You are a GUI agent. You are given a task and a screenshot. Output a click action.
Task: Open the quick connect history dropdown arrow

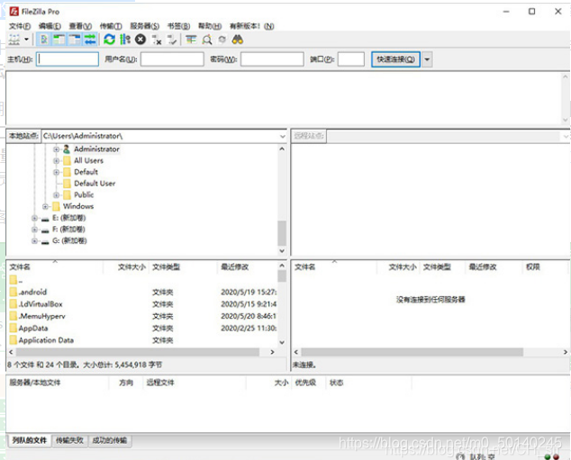click(427, 59)
